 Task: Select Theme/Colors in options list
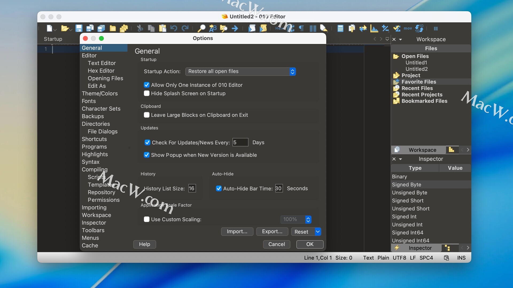point(100,94)
